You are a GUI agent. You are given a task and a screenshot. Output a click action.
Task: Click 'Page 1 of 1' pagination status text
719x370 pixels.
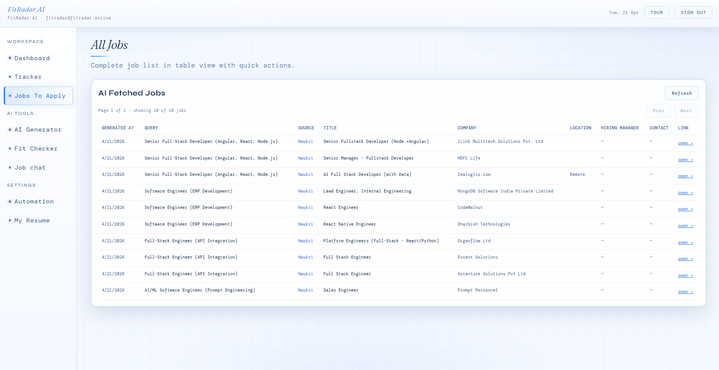click(112, 110)
